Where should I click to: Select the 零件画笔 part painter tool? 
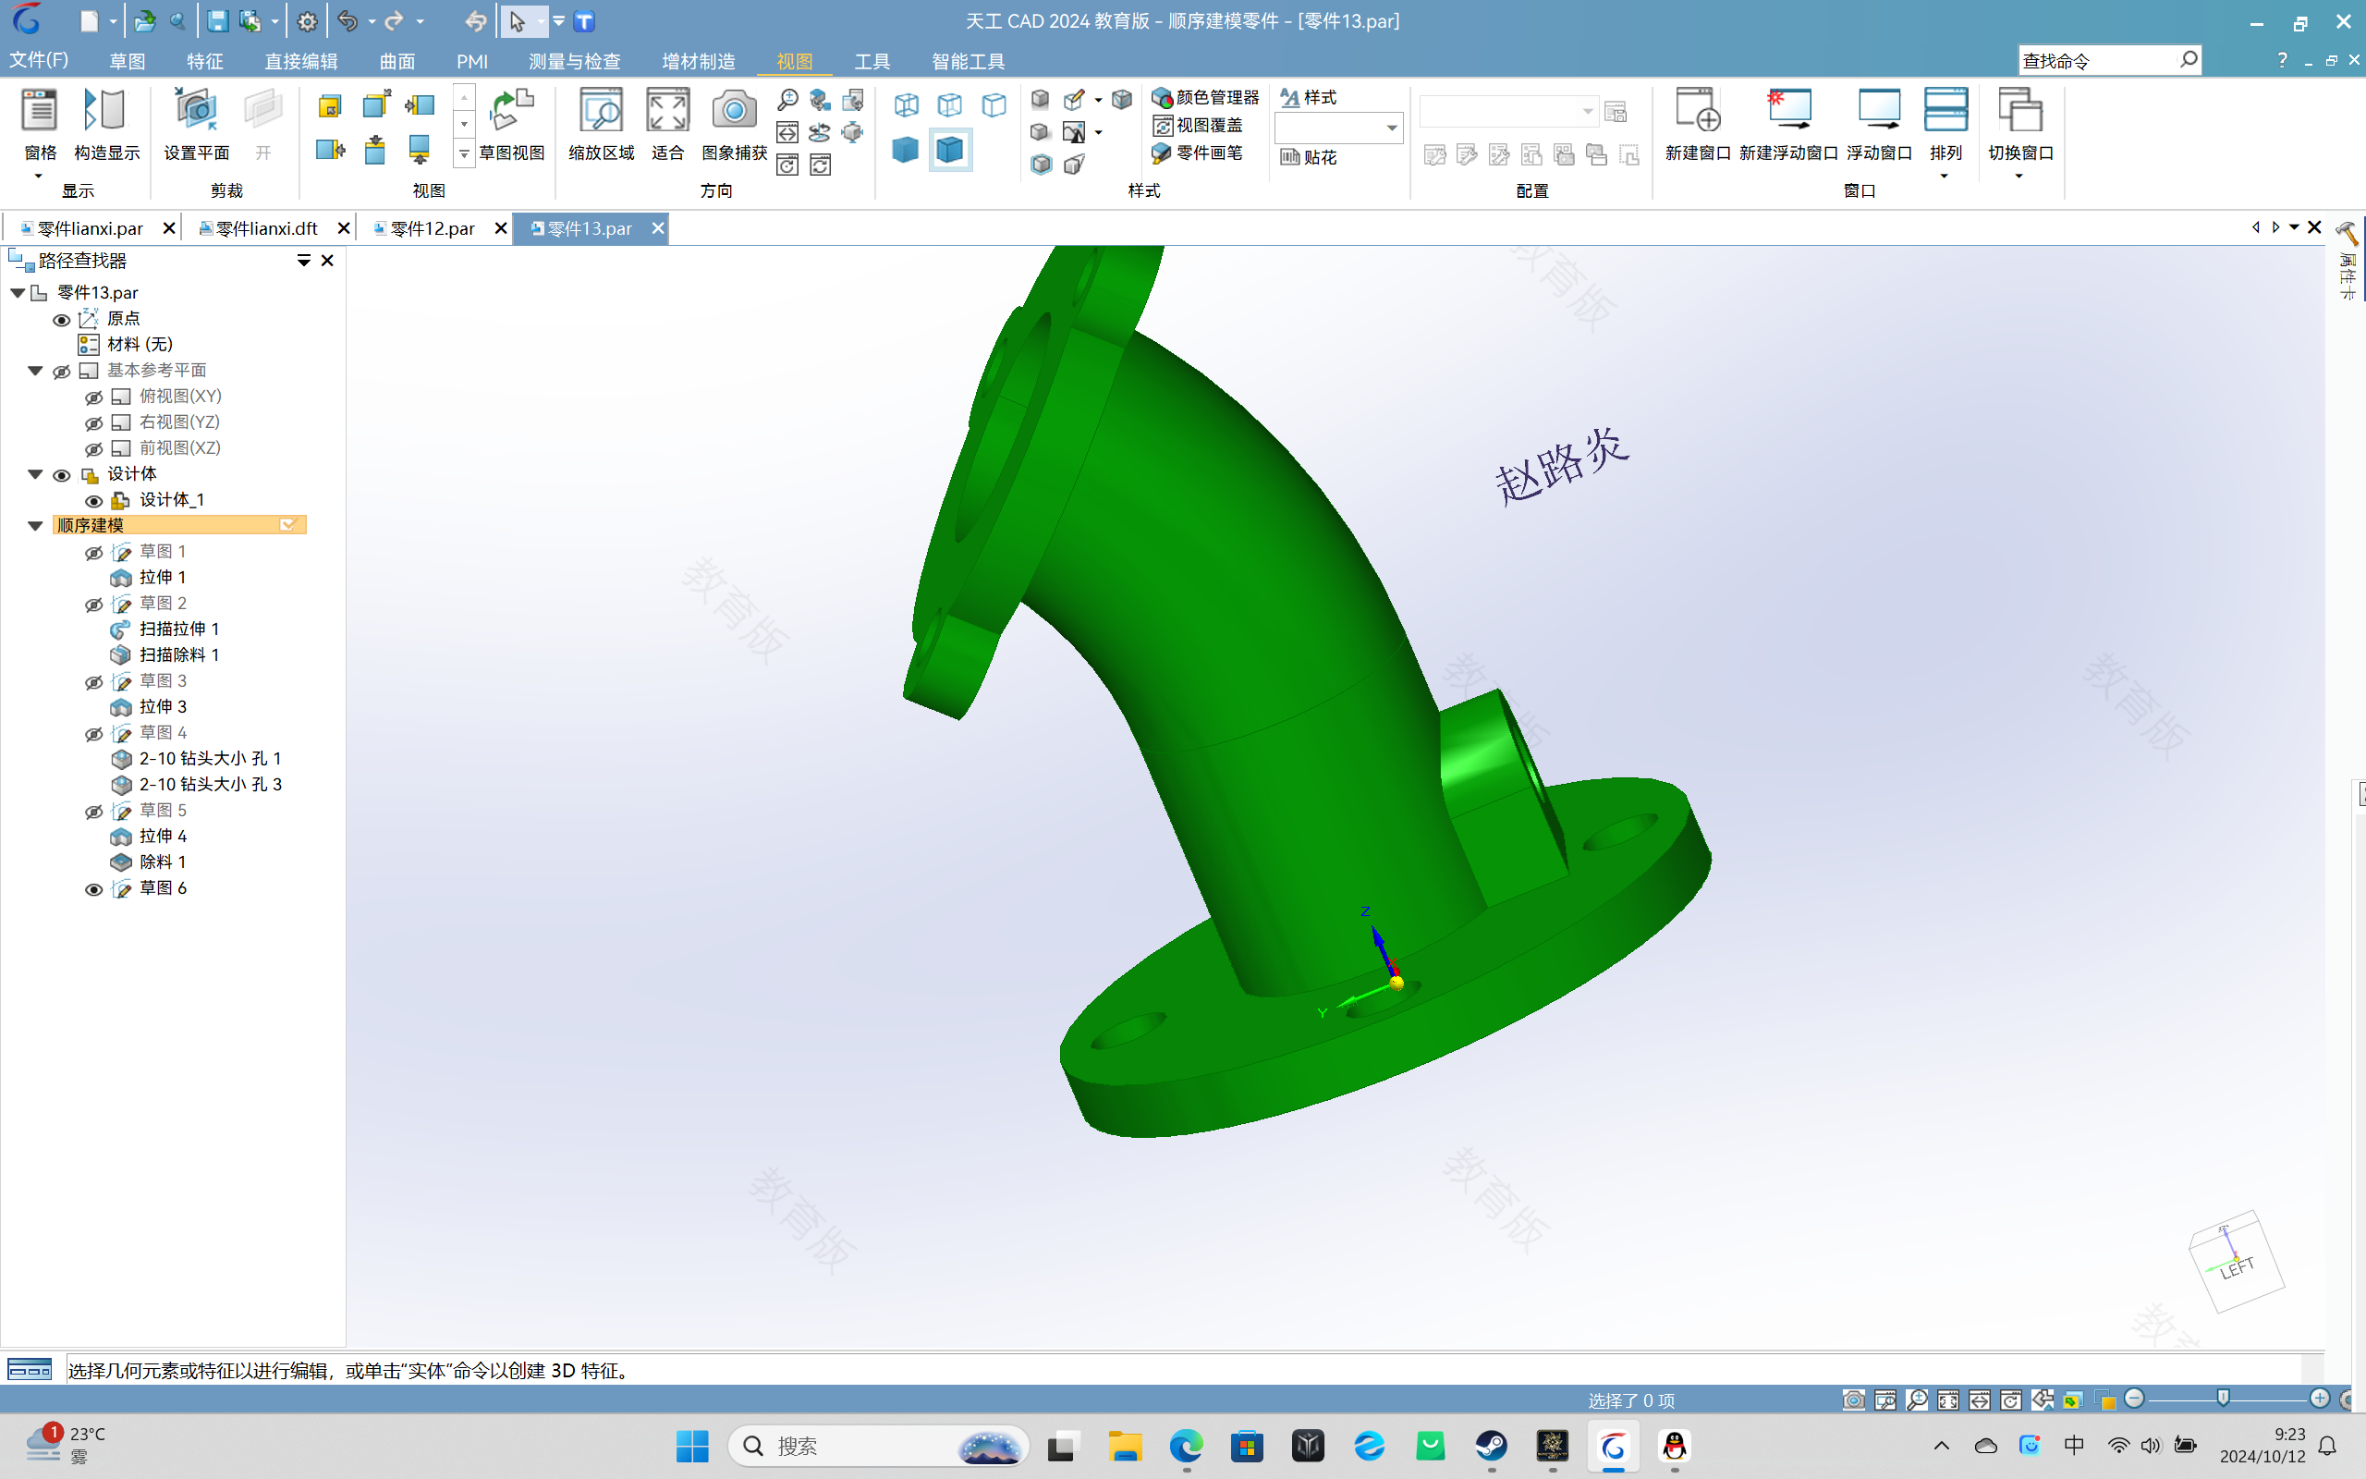[x=1198, y=153]
